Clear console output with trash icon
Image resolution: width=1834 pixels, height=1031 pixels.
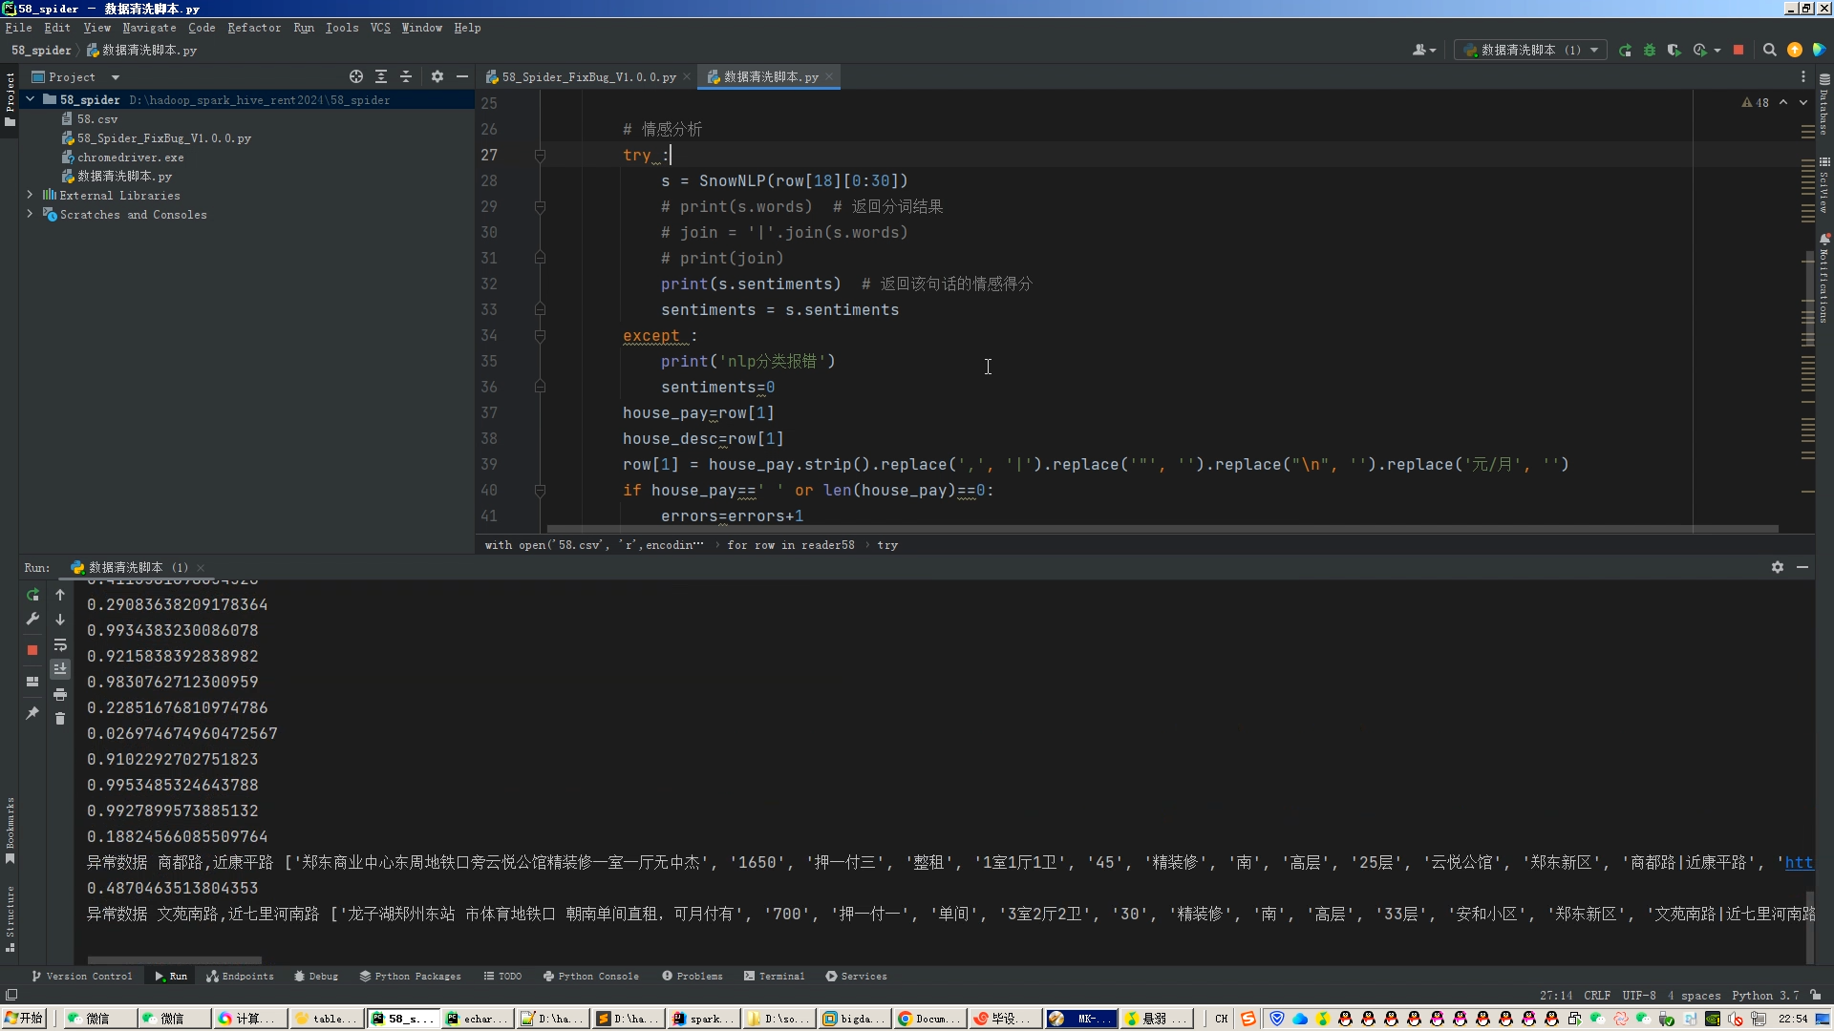pos(60,718)
